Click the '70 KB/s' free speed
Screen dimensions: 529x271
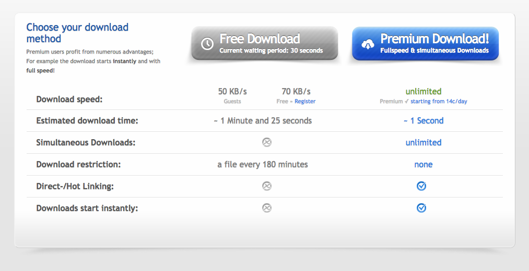(296, 91)
